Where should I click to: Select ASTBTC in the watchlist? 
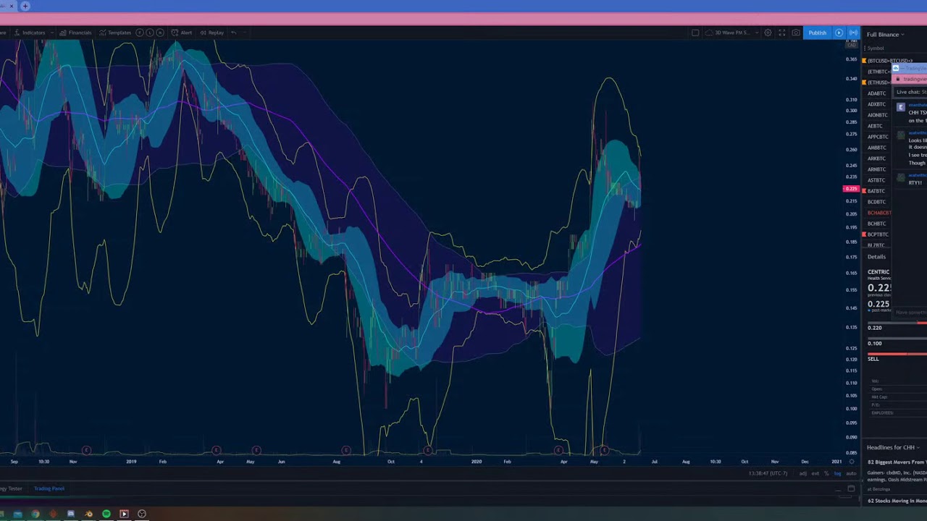point(877,180)
